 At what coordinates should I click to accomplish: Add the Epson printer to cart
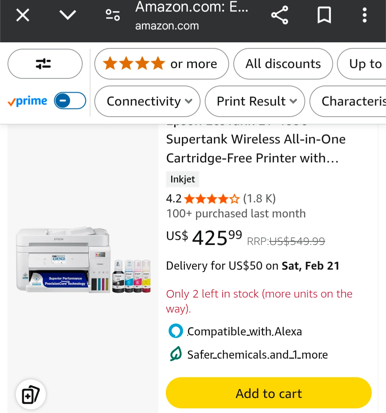coord(268,393)
